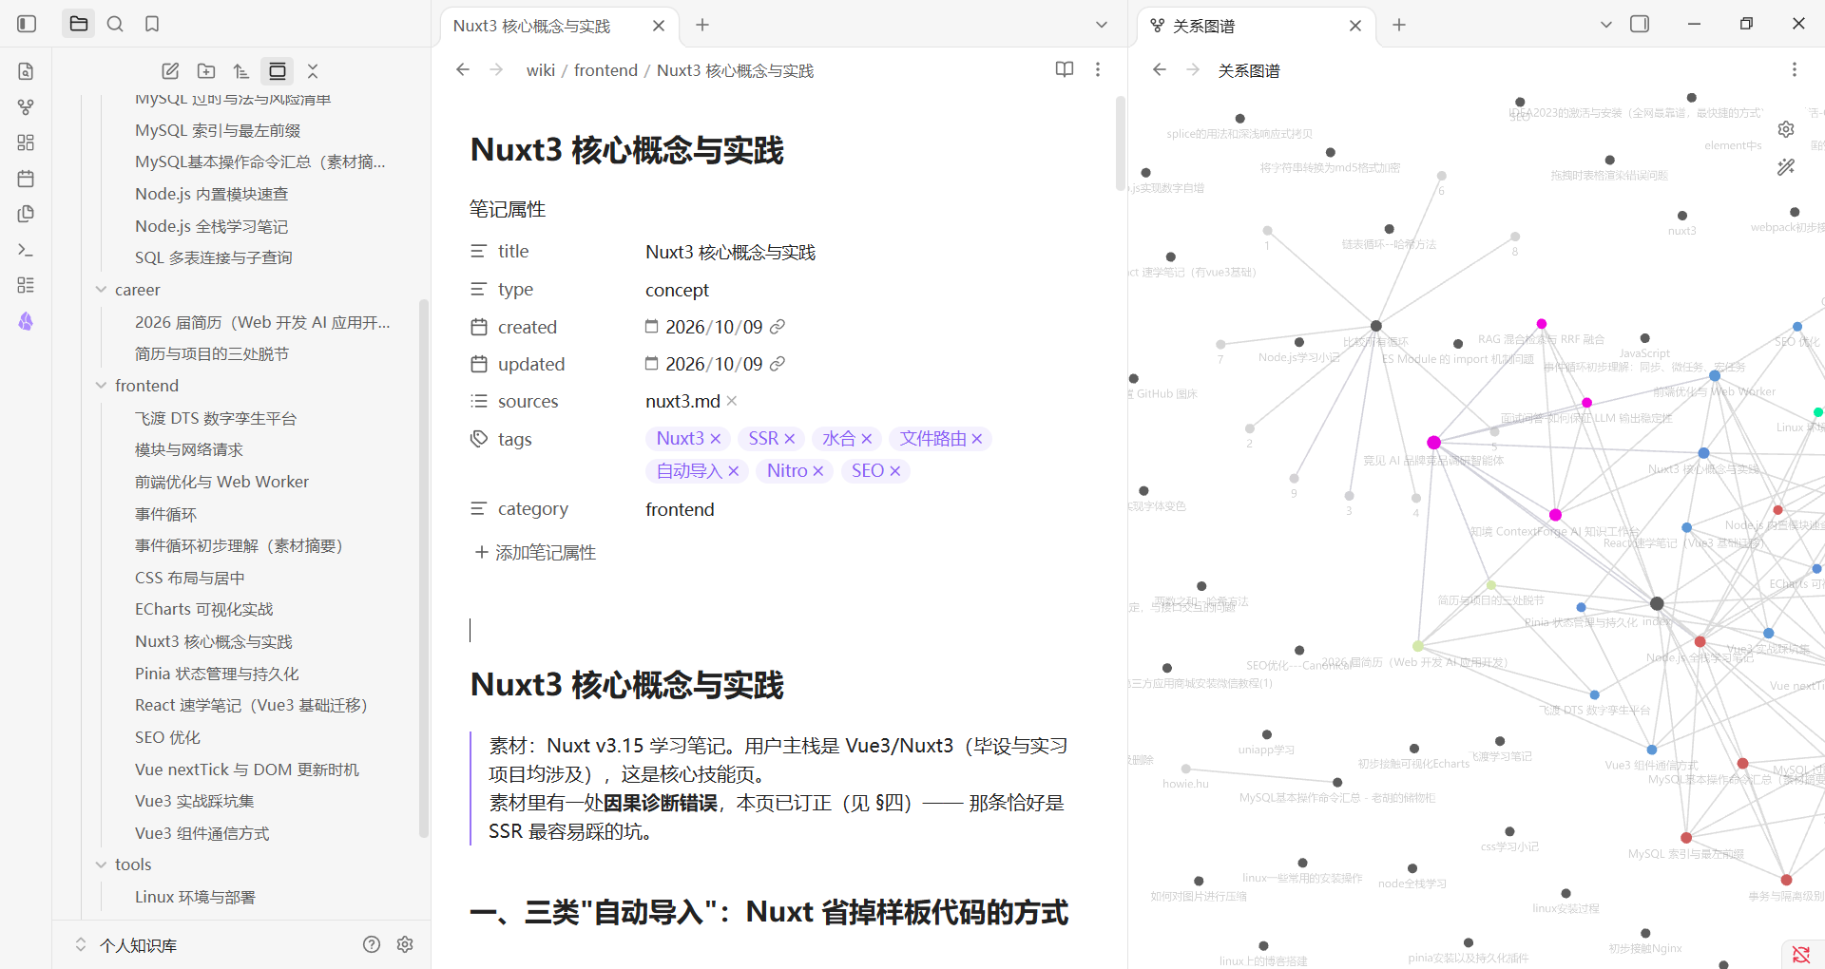This screenshot has height=969, width=1825.
Task: Change the file explorer sort order
Action: [x=241, y=71]
